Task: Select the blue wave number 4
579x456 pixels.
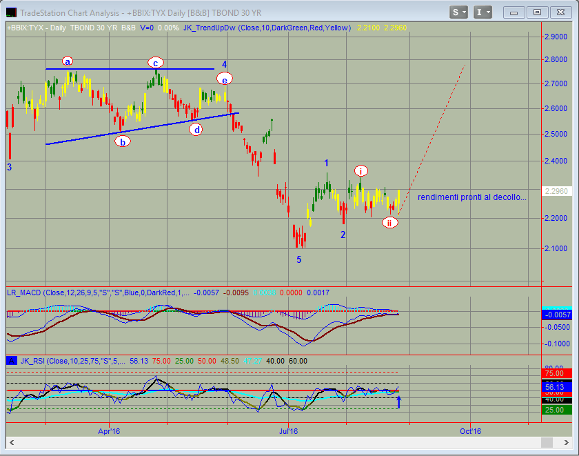Action: coord(224,64)
